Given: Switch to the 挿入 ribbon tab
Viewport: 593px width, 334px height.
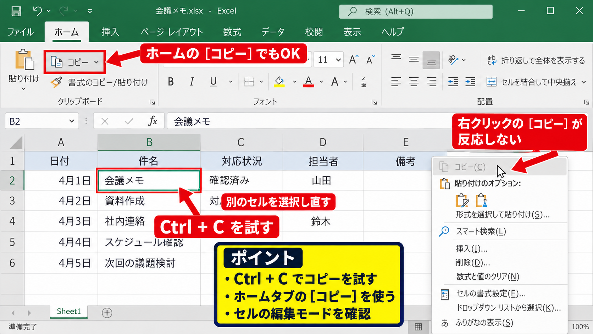Looking at the screenshot, I should (110, 32).
